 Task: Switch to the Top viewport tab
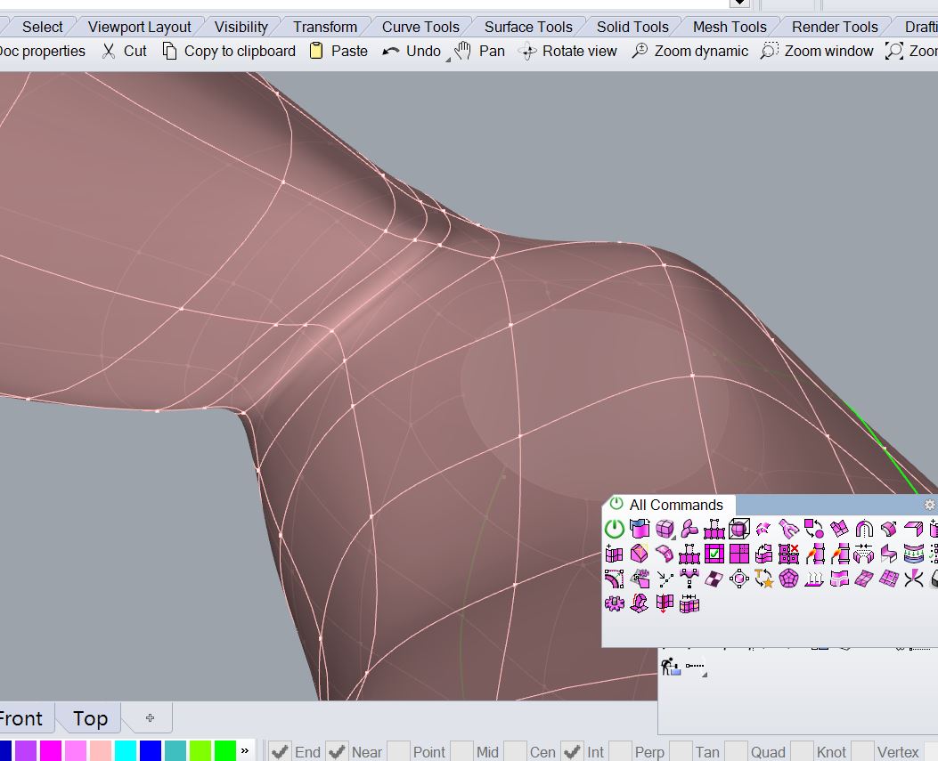point(90,718)
